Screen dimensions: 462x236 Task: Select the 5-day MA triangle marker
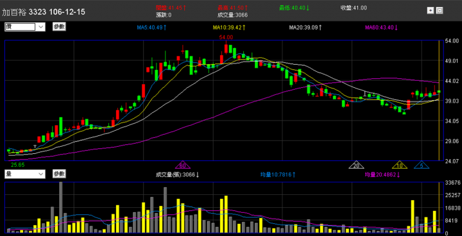[422, 165]
